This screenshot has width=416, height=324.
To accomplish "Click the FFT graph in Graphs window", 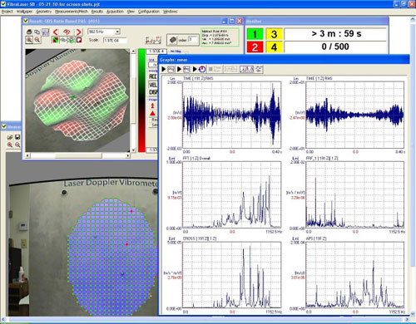I will pos(232,195).
